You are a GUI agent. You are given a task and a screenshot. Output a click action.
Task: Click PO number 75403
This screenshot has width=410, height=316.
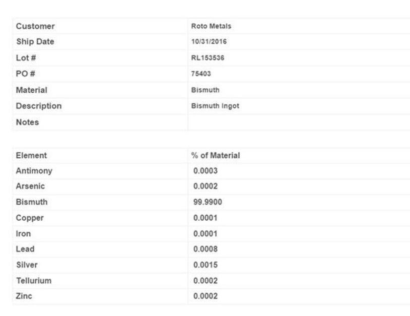[x=201, y=74]
